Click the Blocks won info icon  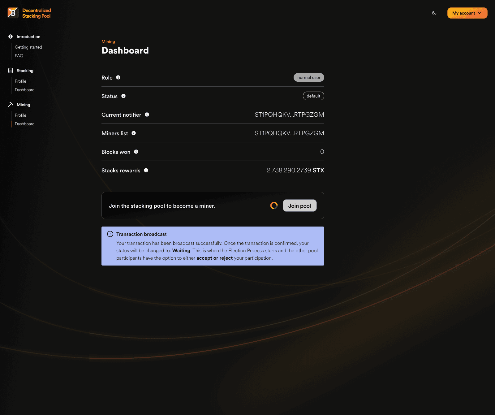pos(136,152)
